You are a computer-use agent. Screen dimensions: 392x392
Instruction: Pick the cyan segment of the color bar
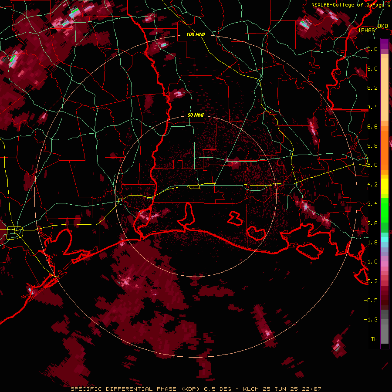point(385,239)
